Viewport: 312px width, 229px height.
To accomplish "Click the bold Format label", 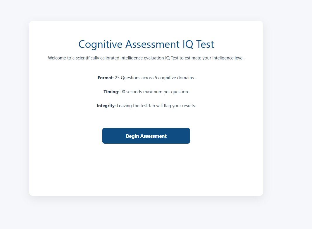I will tap(106, 78).
